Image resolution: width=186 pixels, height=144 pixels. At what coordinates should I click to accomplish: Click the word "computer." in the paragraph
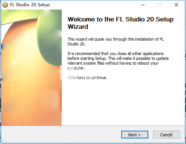76,68
